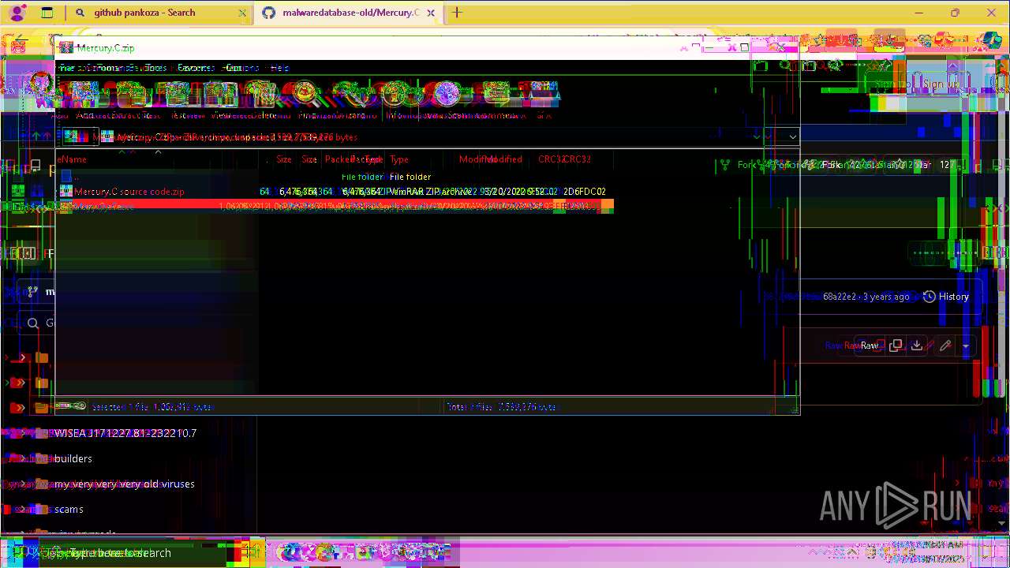Expand the builders folder chevron
Screen dimensions: 1010x568
click(x=23, y=458)
